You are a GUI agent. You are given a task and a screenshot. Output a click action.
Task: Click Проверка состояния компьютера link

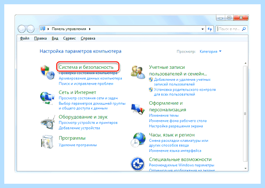pos(88,73)
